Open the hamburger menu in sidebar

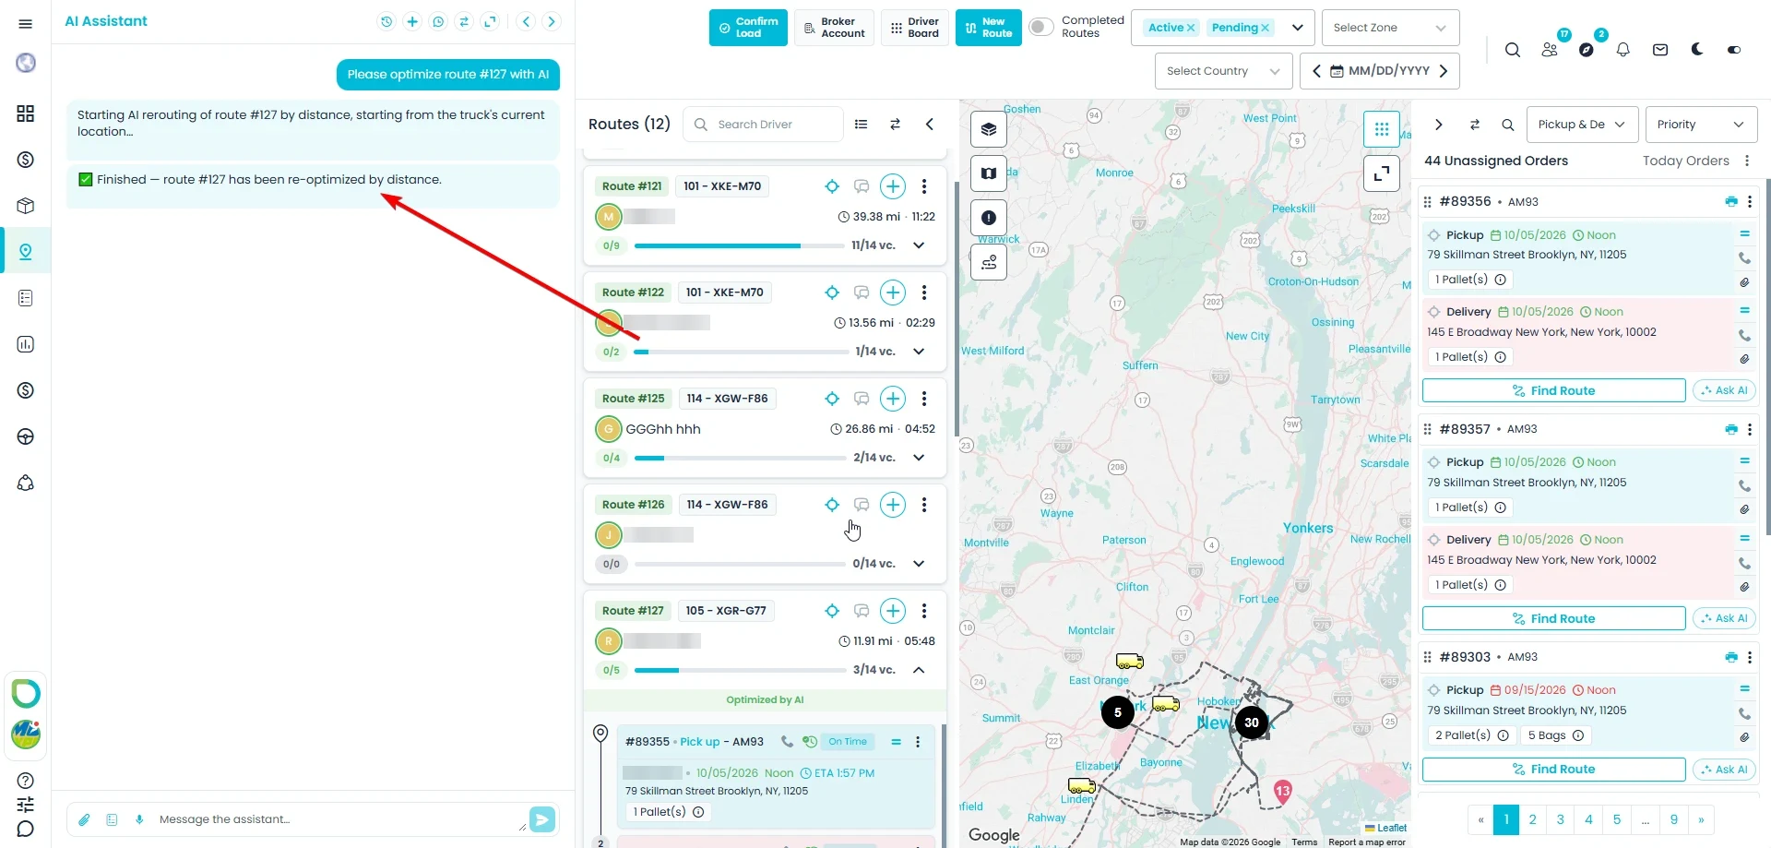25,24
